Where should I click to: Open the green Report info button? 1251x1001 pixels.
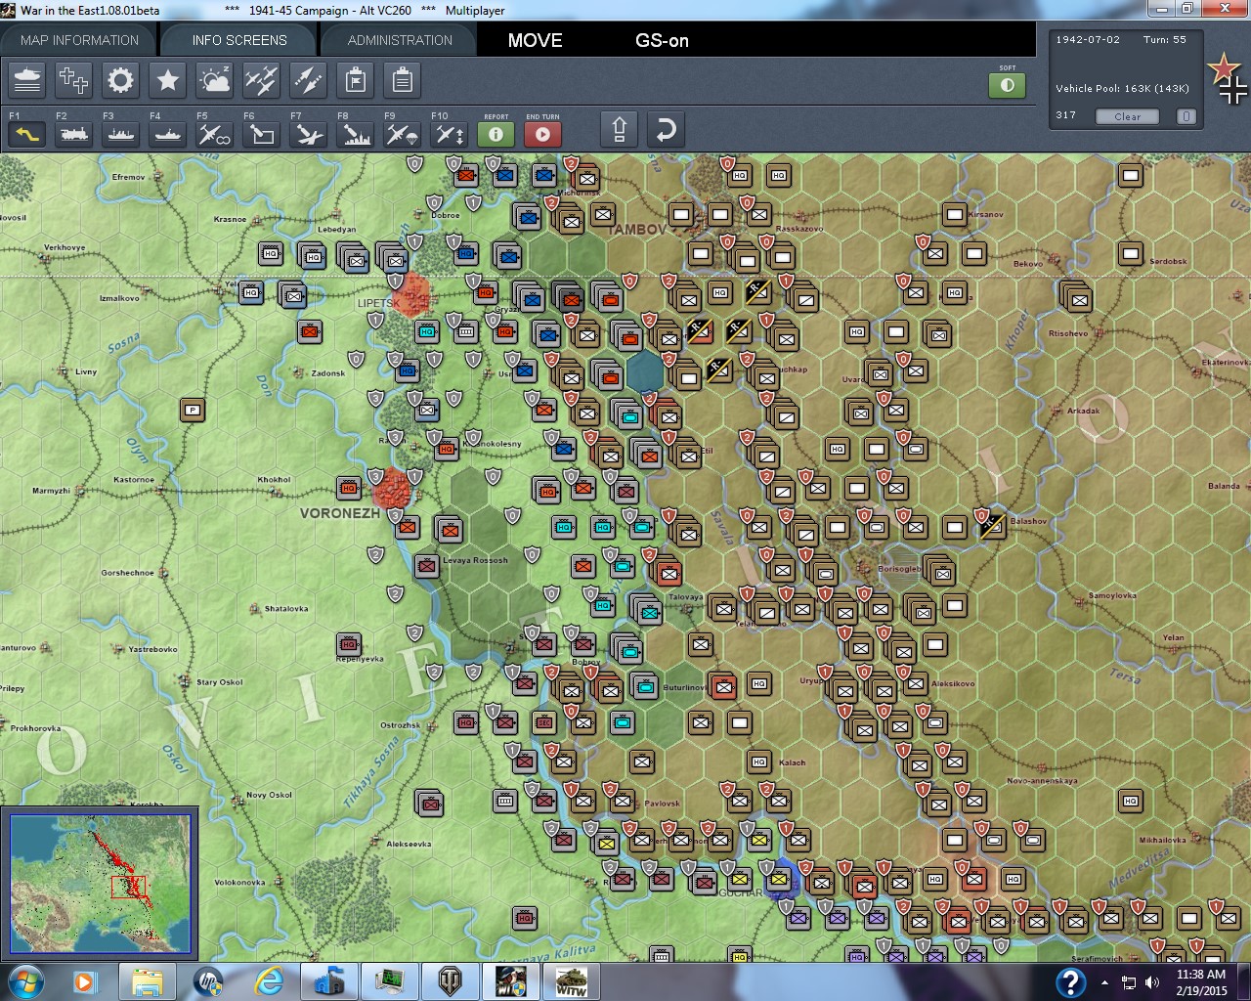(496, 134)
